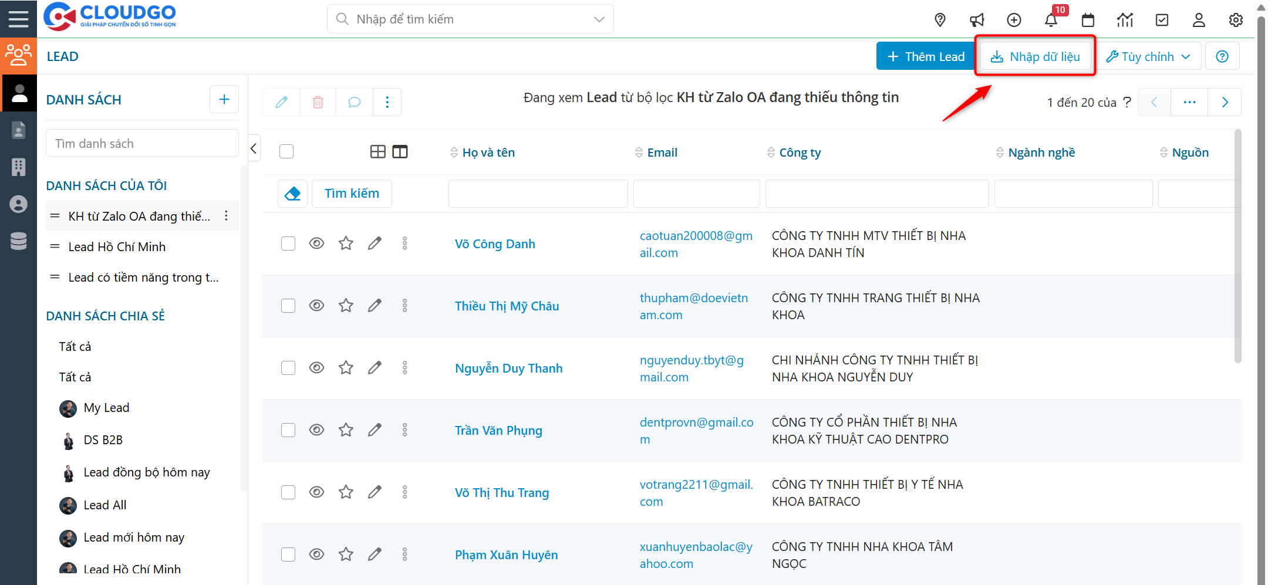Open the search bar dropdown arrow
This screenshot has height=585, width=1268.
tap(599, 19)
